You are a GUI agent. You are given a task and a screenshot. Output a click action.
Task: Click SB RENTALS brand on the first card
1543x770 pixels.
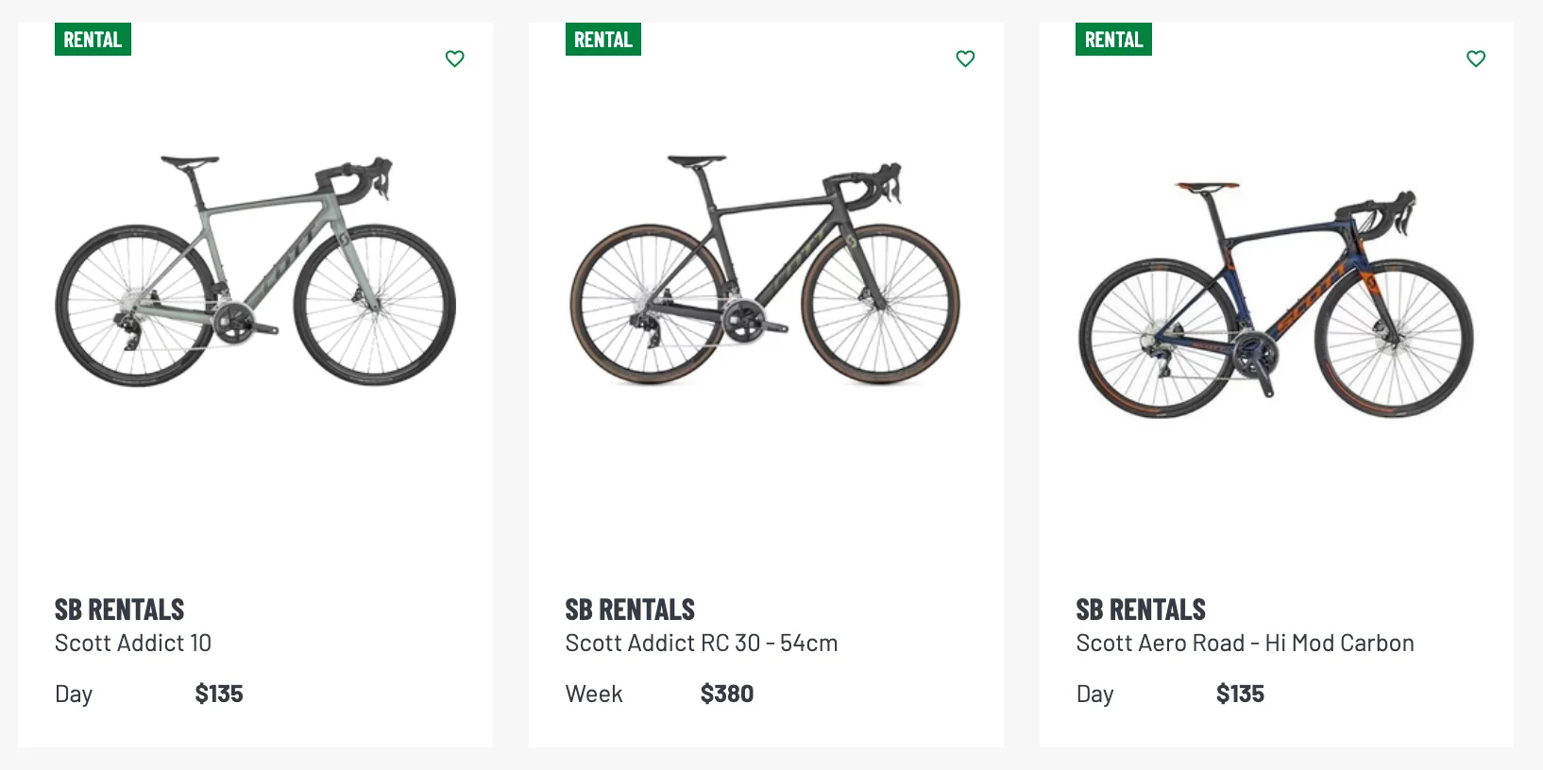119,610
